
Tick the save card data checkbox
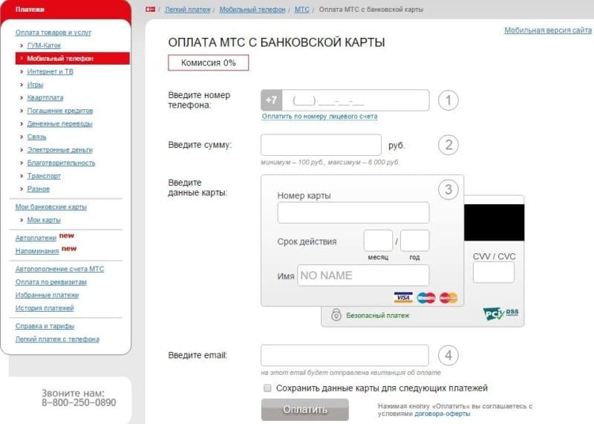(267, 388)
